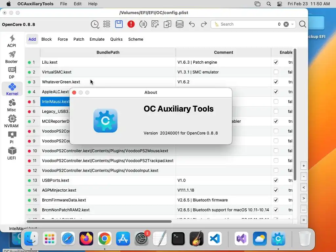Switch to the Block tab
Image resolution: width=336 pixels, height=252 pixels.
(47, 39)
